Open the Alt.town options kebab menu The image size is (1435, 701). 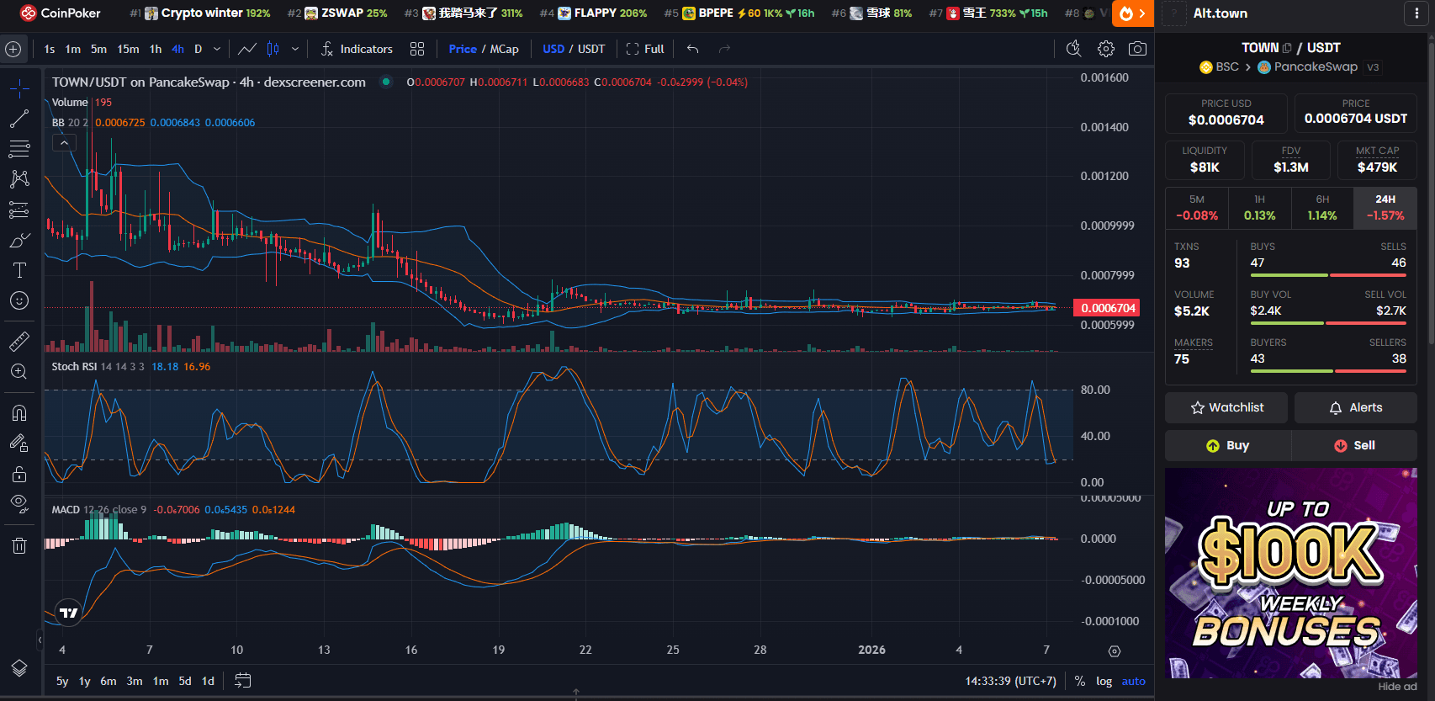[1416, 13]
